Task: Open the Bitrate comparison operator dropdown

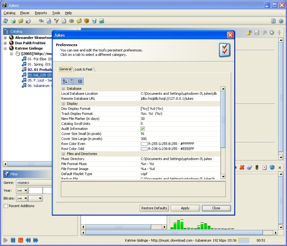Action: click(x=22, y=198)
